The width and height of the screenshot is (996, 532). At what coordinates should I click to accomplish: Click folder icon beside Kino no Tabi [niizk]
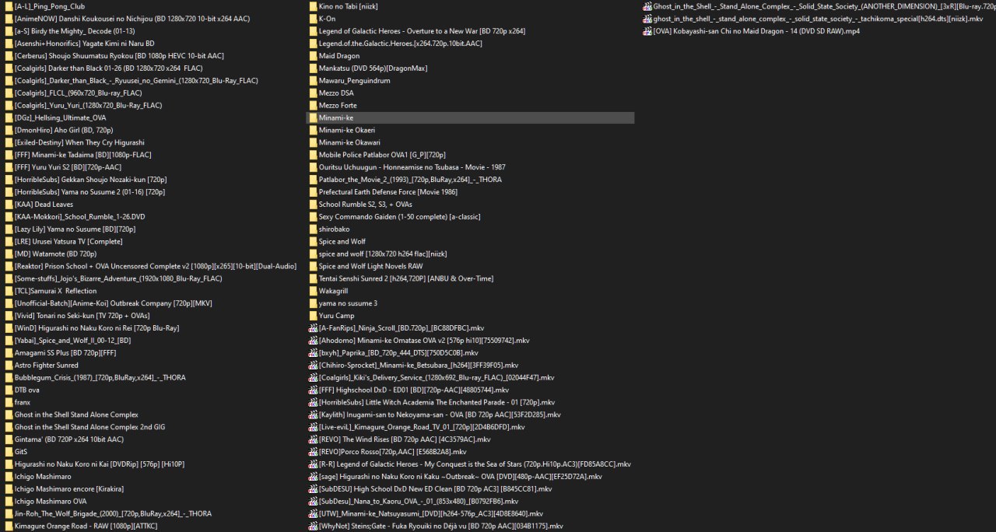pyautogui.click(x=313, y=6)
